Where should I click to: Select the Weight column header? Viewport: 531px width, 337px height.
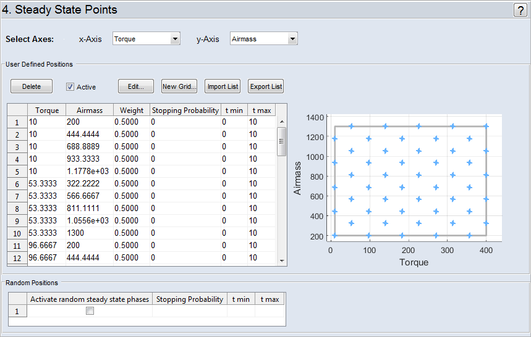[x=131, y=110]
